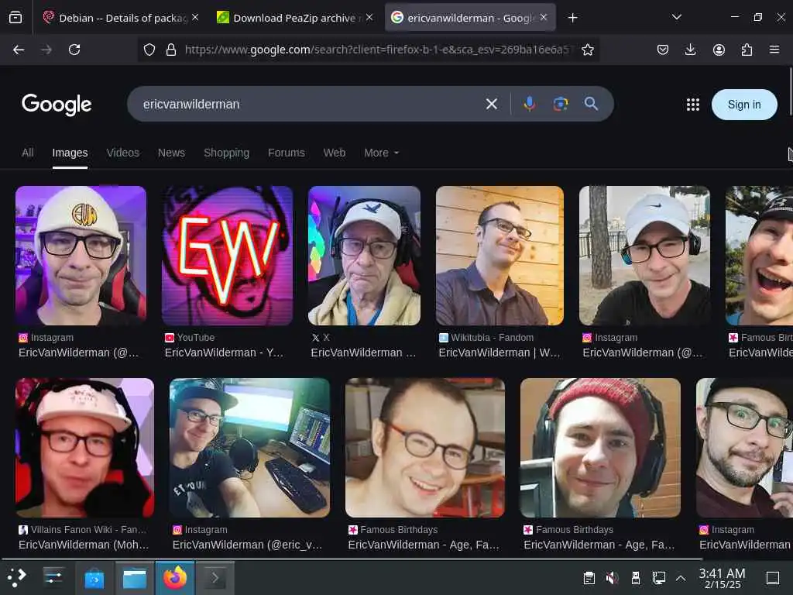Open KDE application launcher in taskbar
793x595 pixels.
tap(16, 577)
